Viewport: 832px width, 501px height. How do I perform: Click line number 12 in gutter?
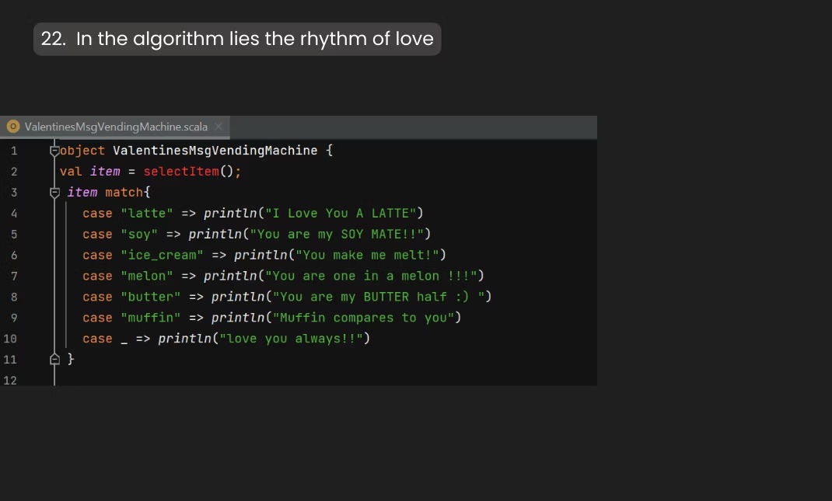click(10, 381)
